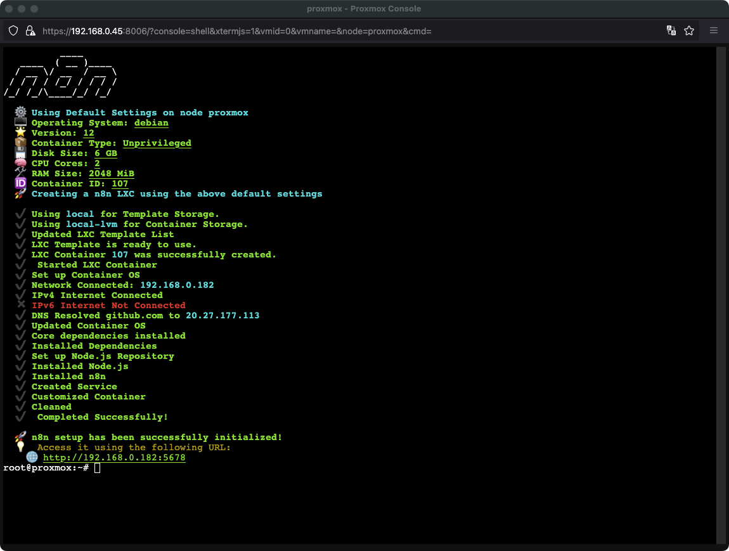Click the network IP 192.168.0.182 text
Screen dimensions: 729x551
click(177, 285)
